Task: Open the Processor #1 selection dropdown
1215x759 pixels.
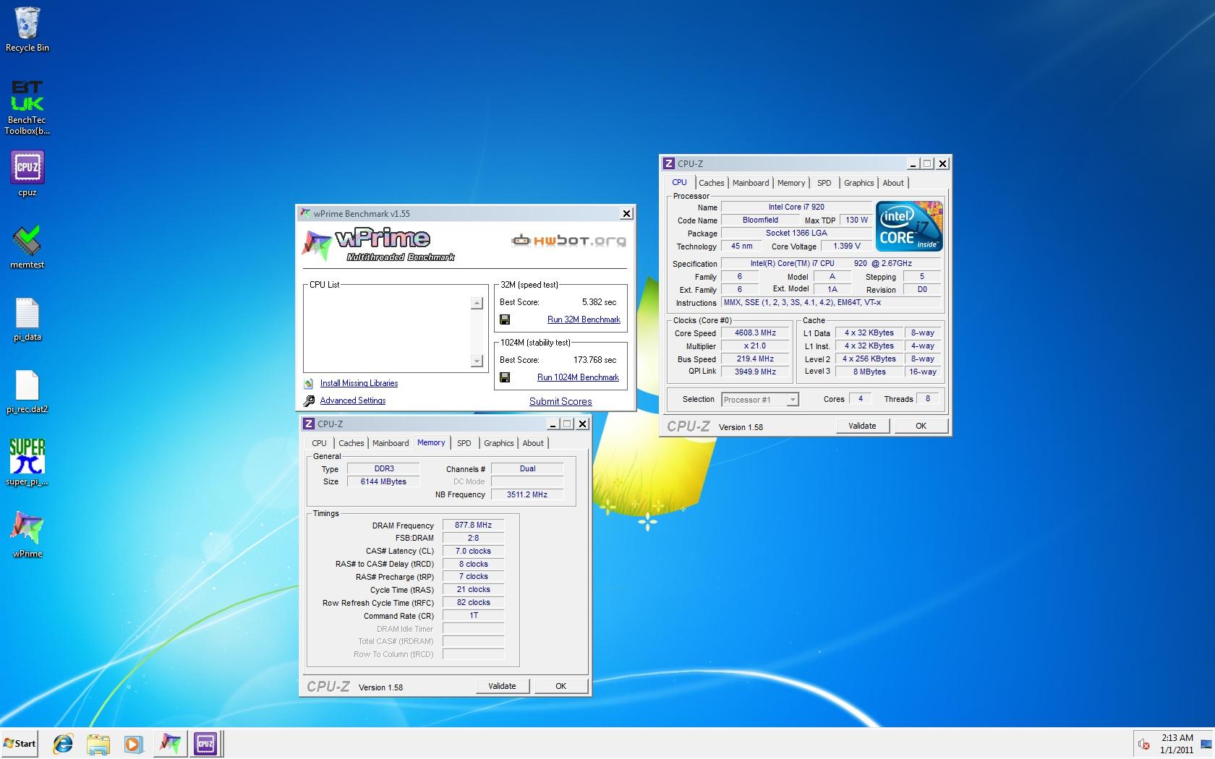Action: point(759,400)
